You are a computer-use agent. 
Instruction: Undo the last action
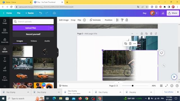pos(40,13)
